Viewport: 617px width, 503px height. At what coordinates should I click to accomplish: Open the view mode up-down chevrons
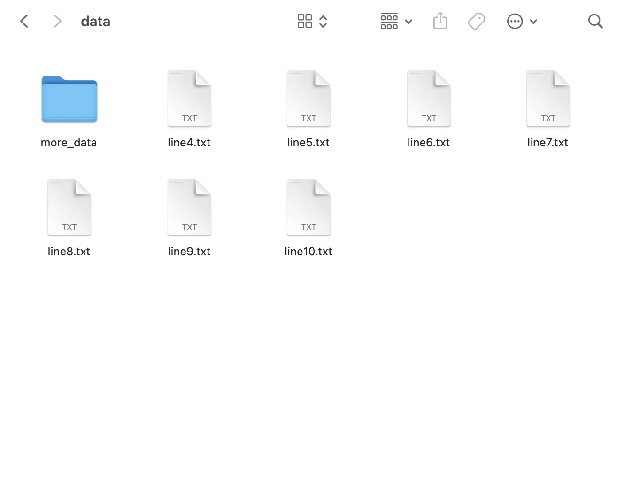tap(323, 21)
